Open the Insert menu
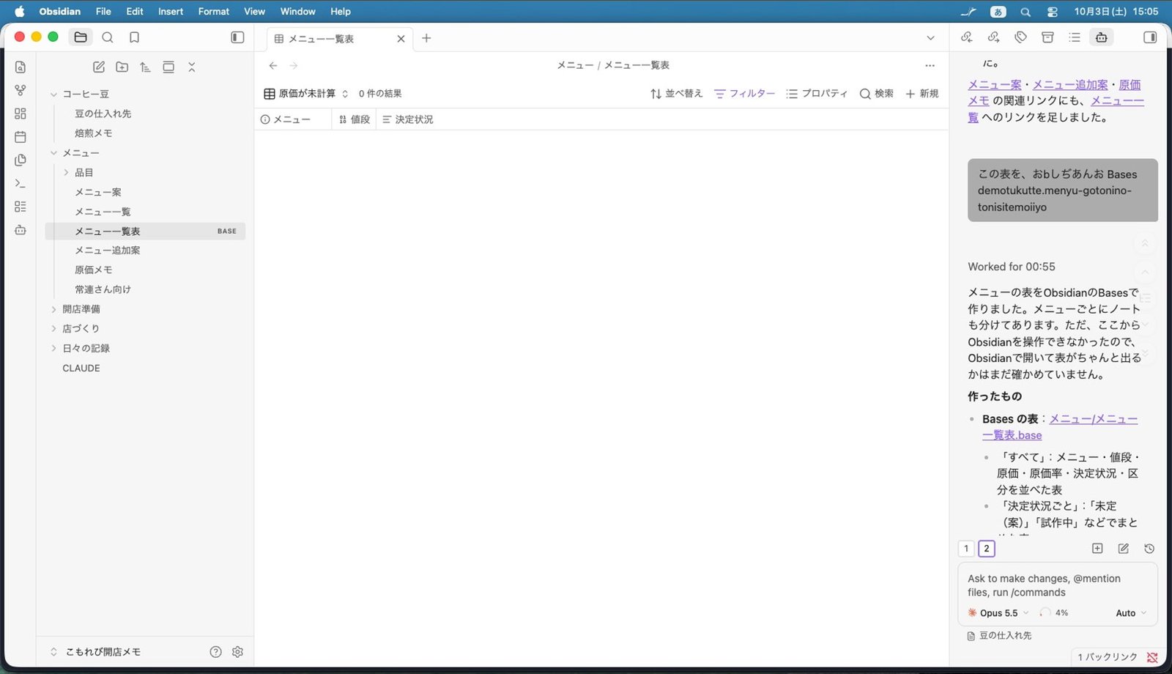 click(171, 11)
